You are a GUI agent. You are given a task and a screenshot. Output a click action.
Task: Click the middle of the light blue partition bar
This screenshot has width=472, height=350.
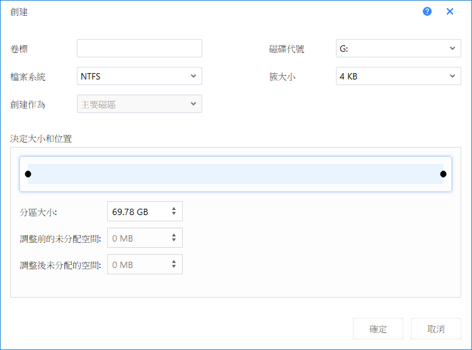pyautogui.click(x=236, y=174)
